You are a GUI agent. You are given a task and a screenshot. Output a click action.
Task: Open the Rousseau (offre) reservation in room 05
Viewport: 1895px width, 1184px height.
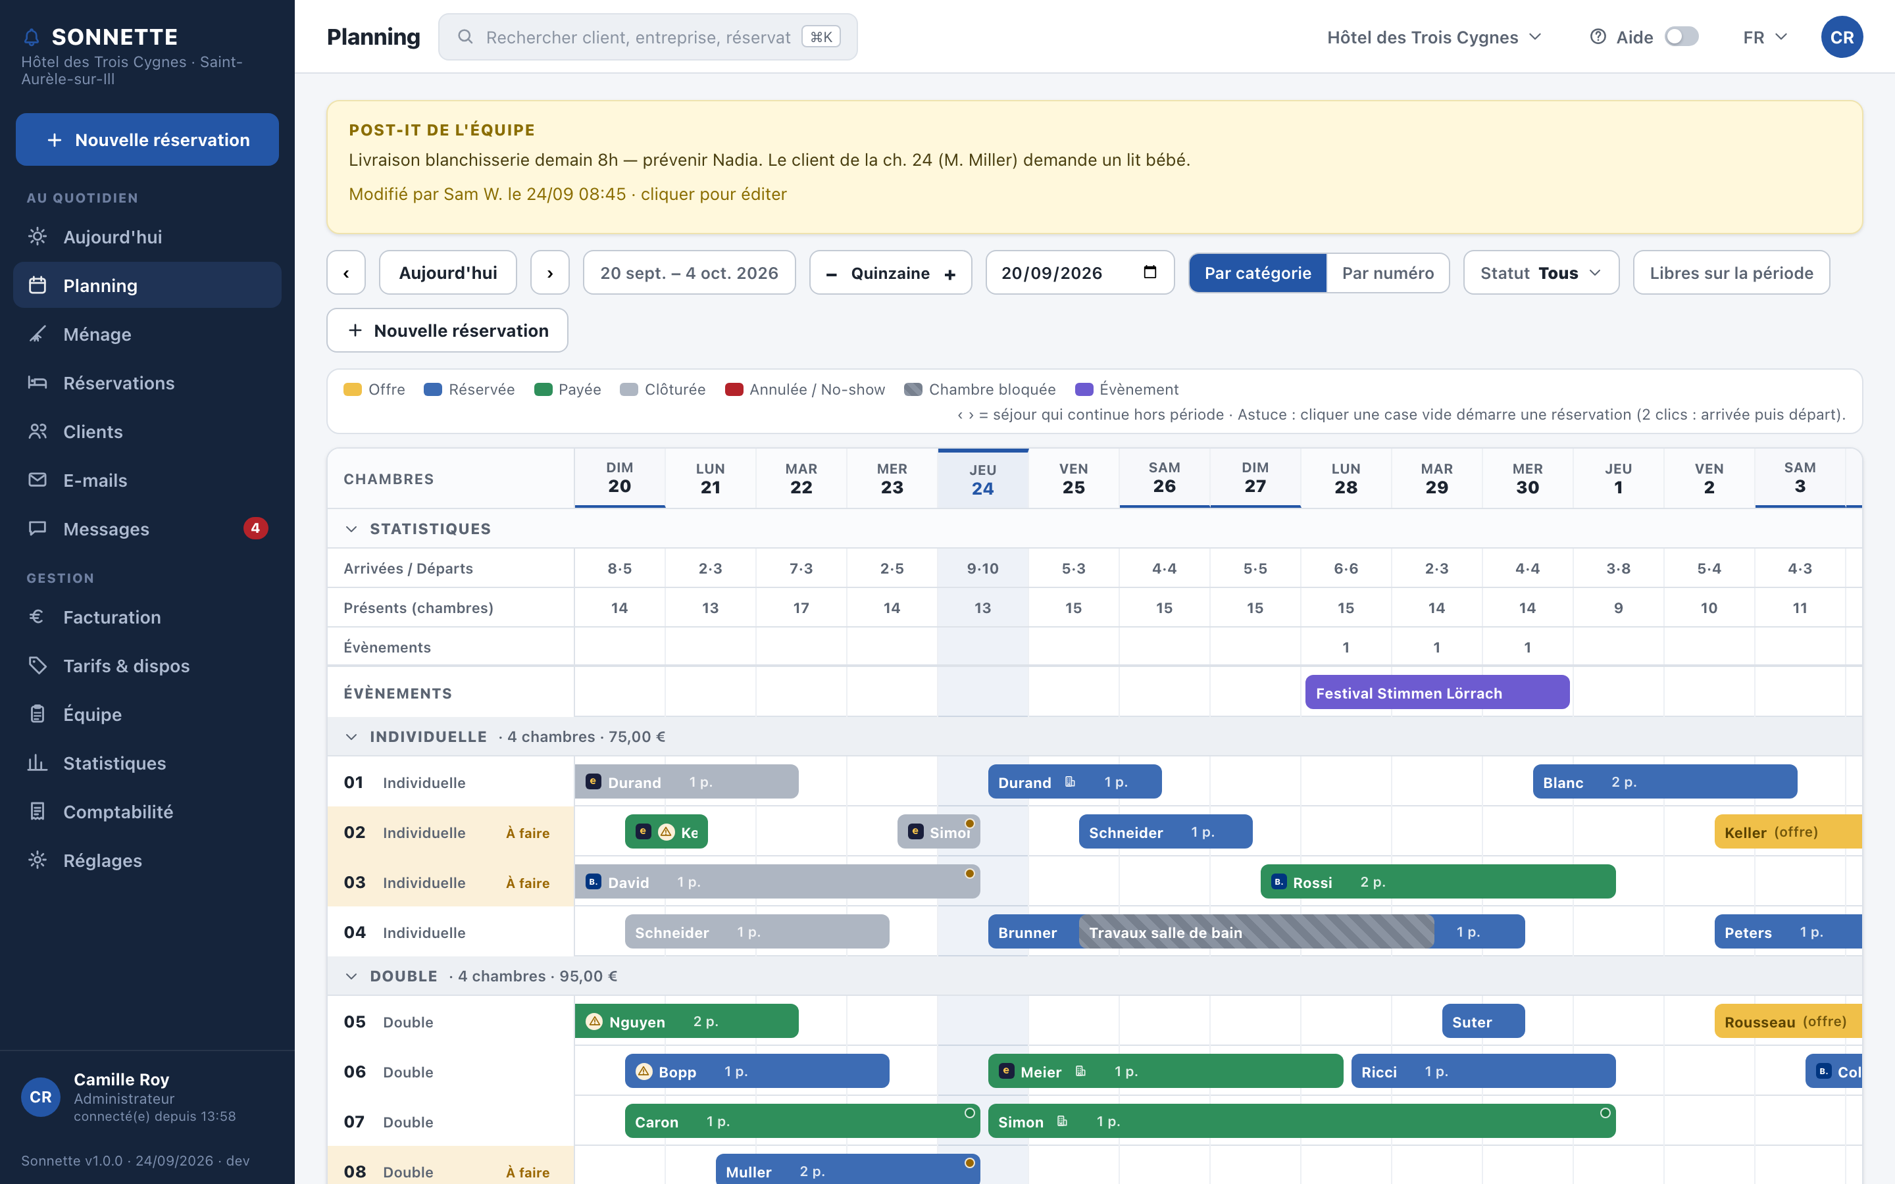coord(1788,1021)
